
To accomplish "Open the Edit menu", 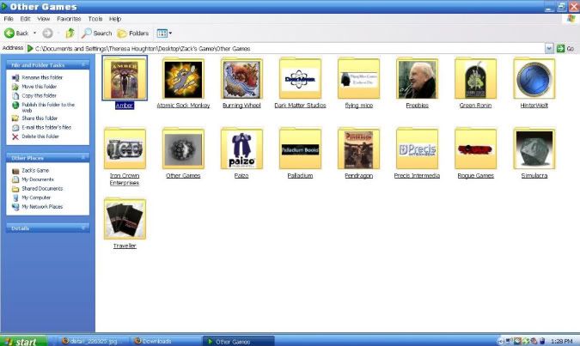I will 25,19.
